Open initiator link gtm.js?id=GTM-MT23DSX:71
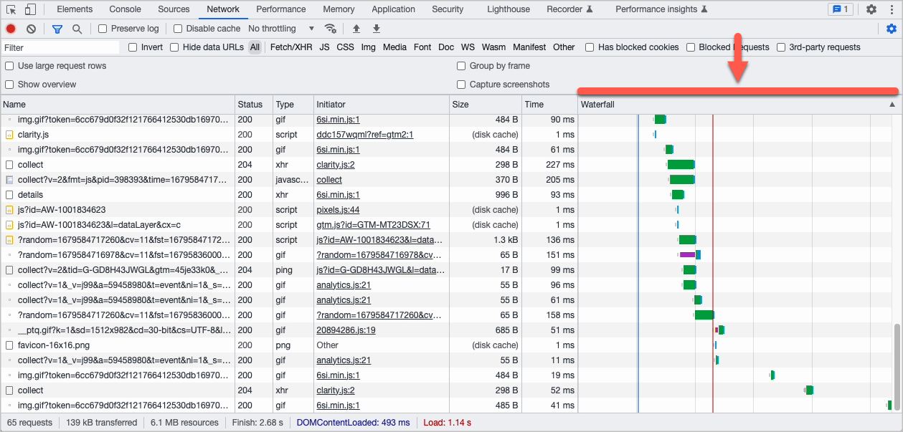The width and height of the screenshot is (903, 432). click(x=373, y=225)
